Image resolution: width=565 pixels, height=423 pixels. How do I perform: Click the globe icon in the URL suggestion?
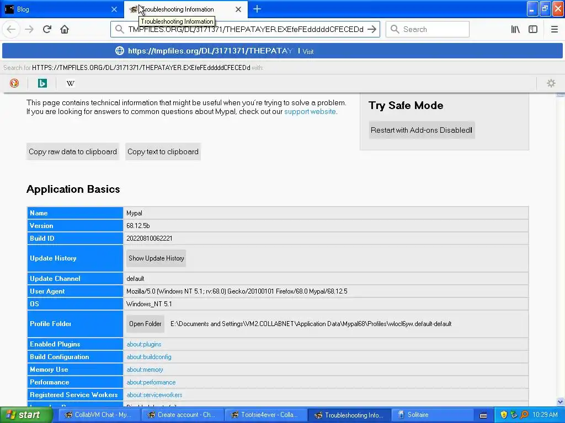pyautogui.click(x=120, y=51)
